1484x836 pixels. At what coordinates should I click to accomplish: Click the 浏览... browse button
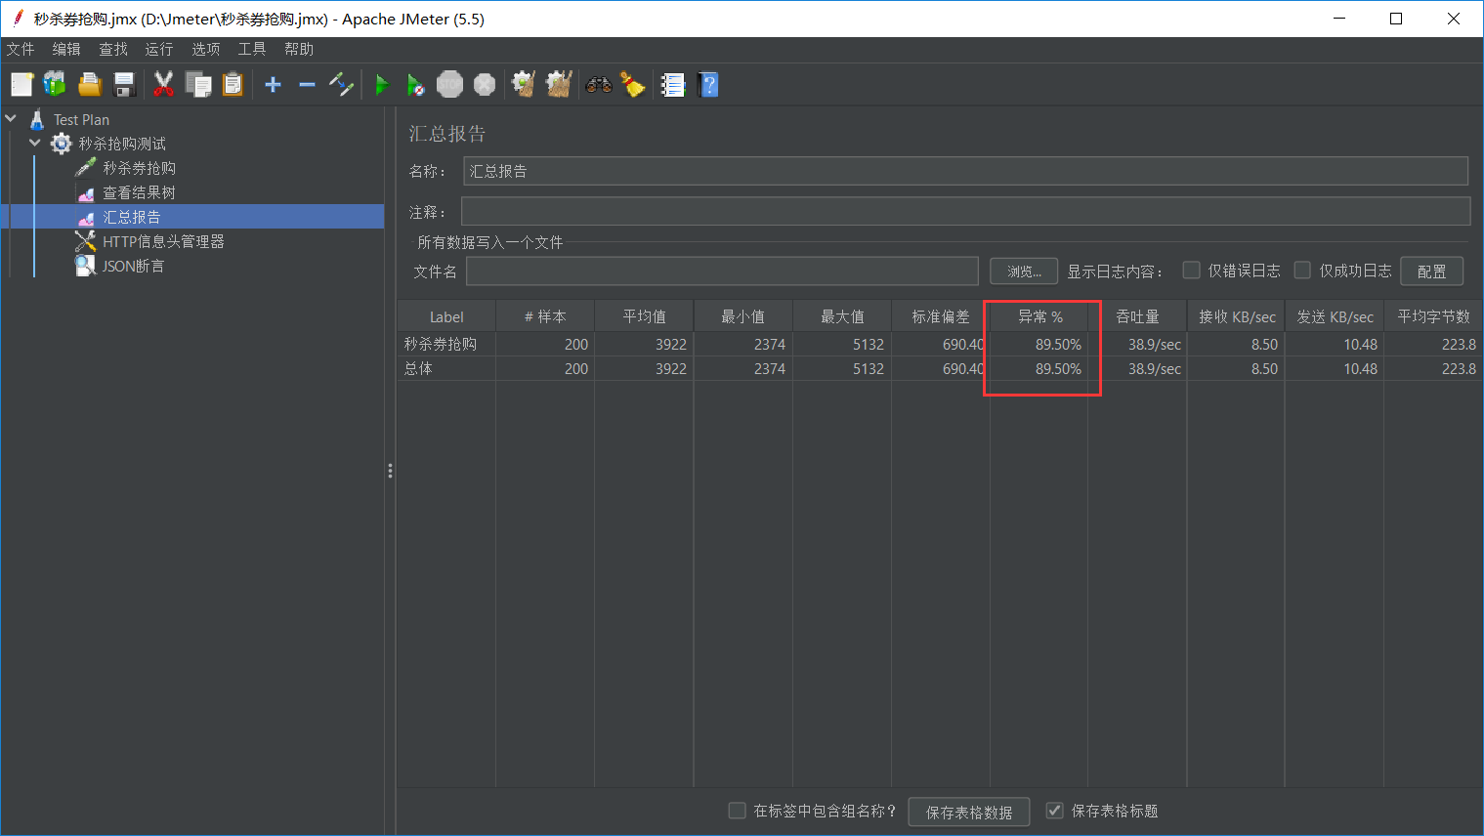1024,272
